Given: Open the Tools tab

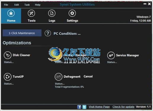Looking at the screenshot, I should click(31, 16).
